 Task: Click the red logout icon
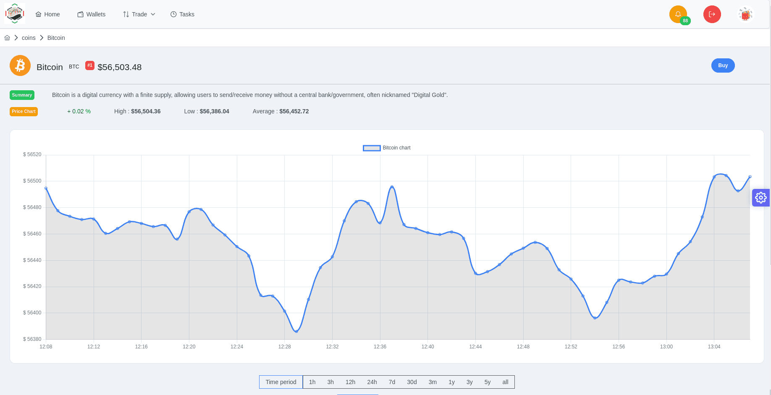click(x=712, y=14)
